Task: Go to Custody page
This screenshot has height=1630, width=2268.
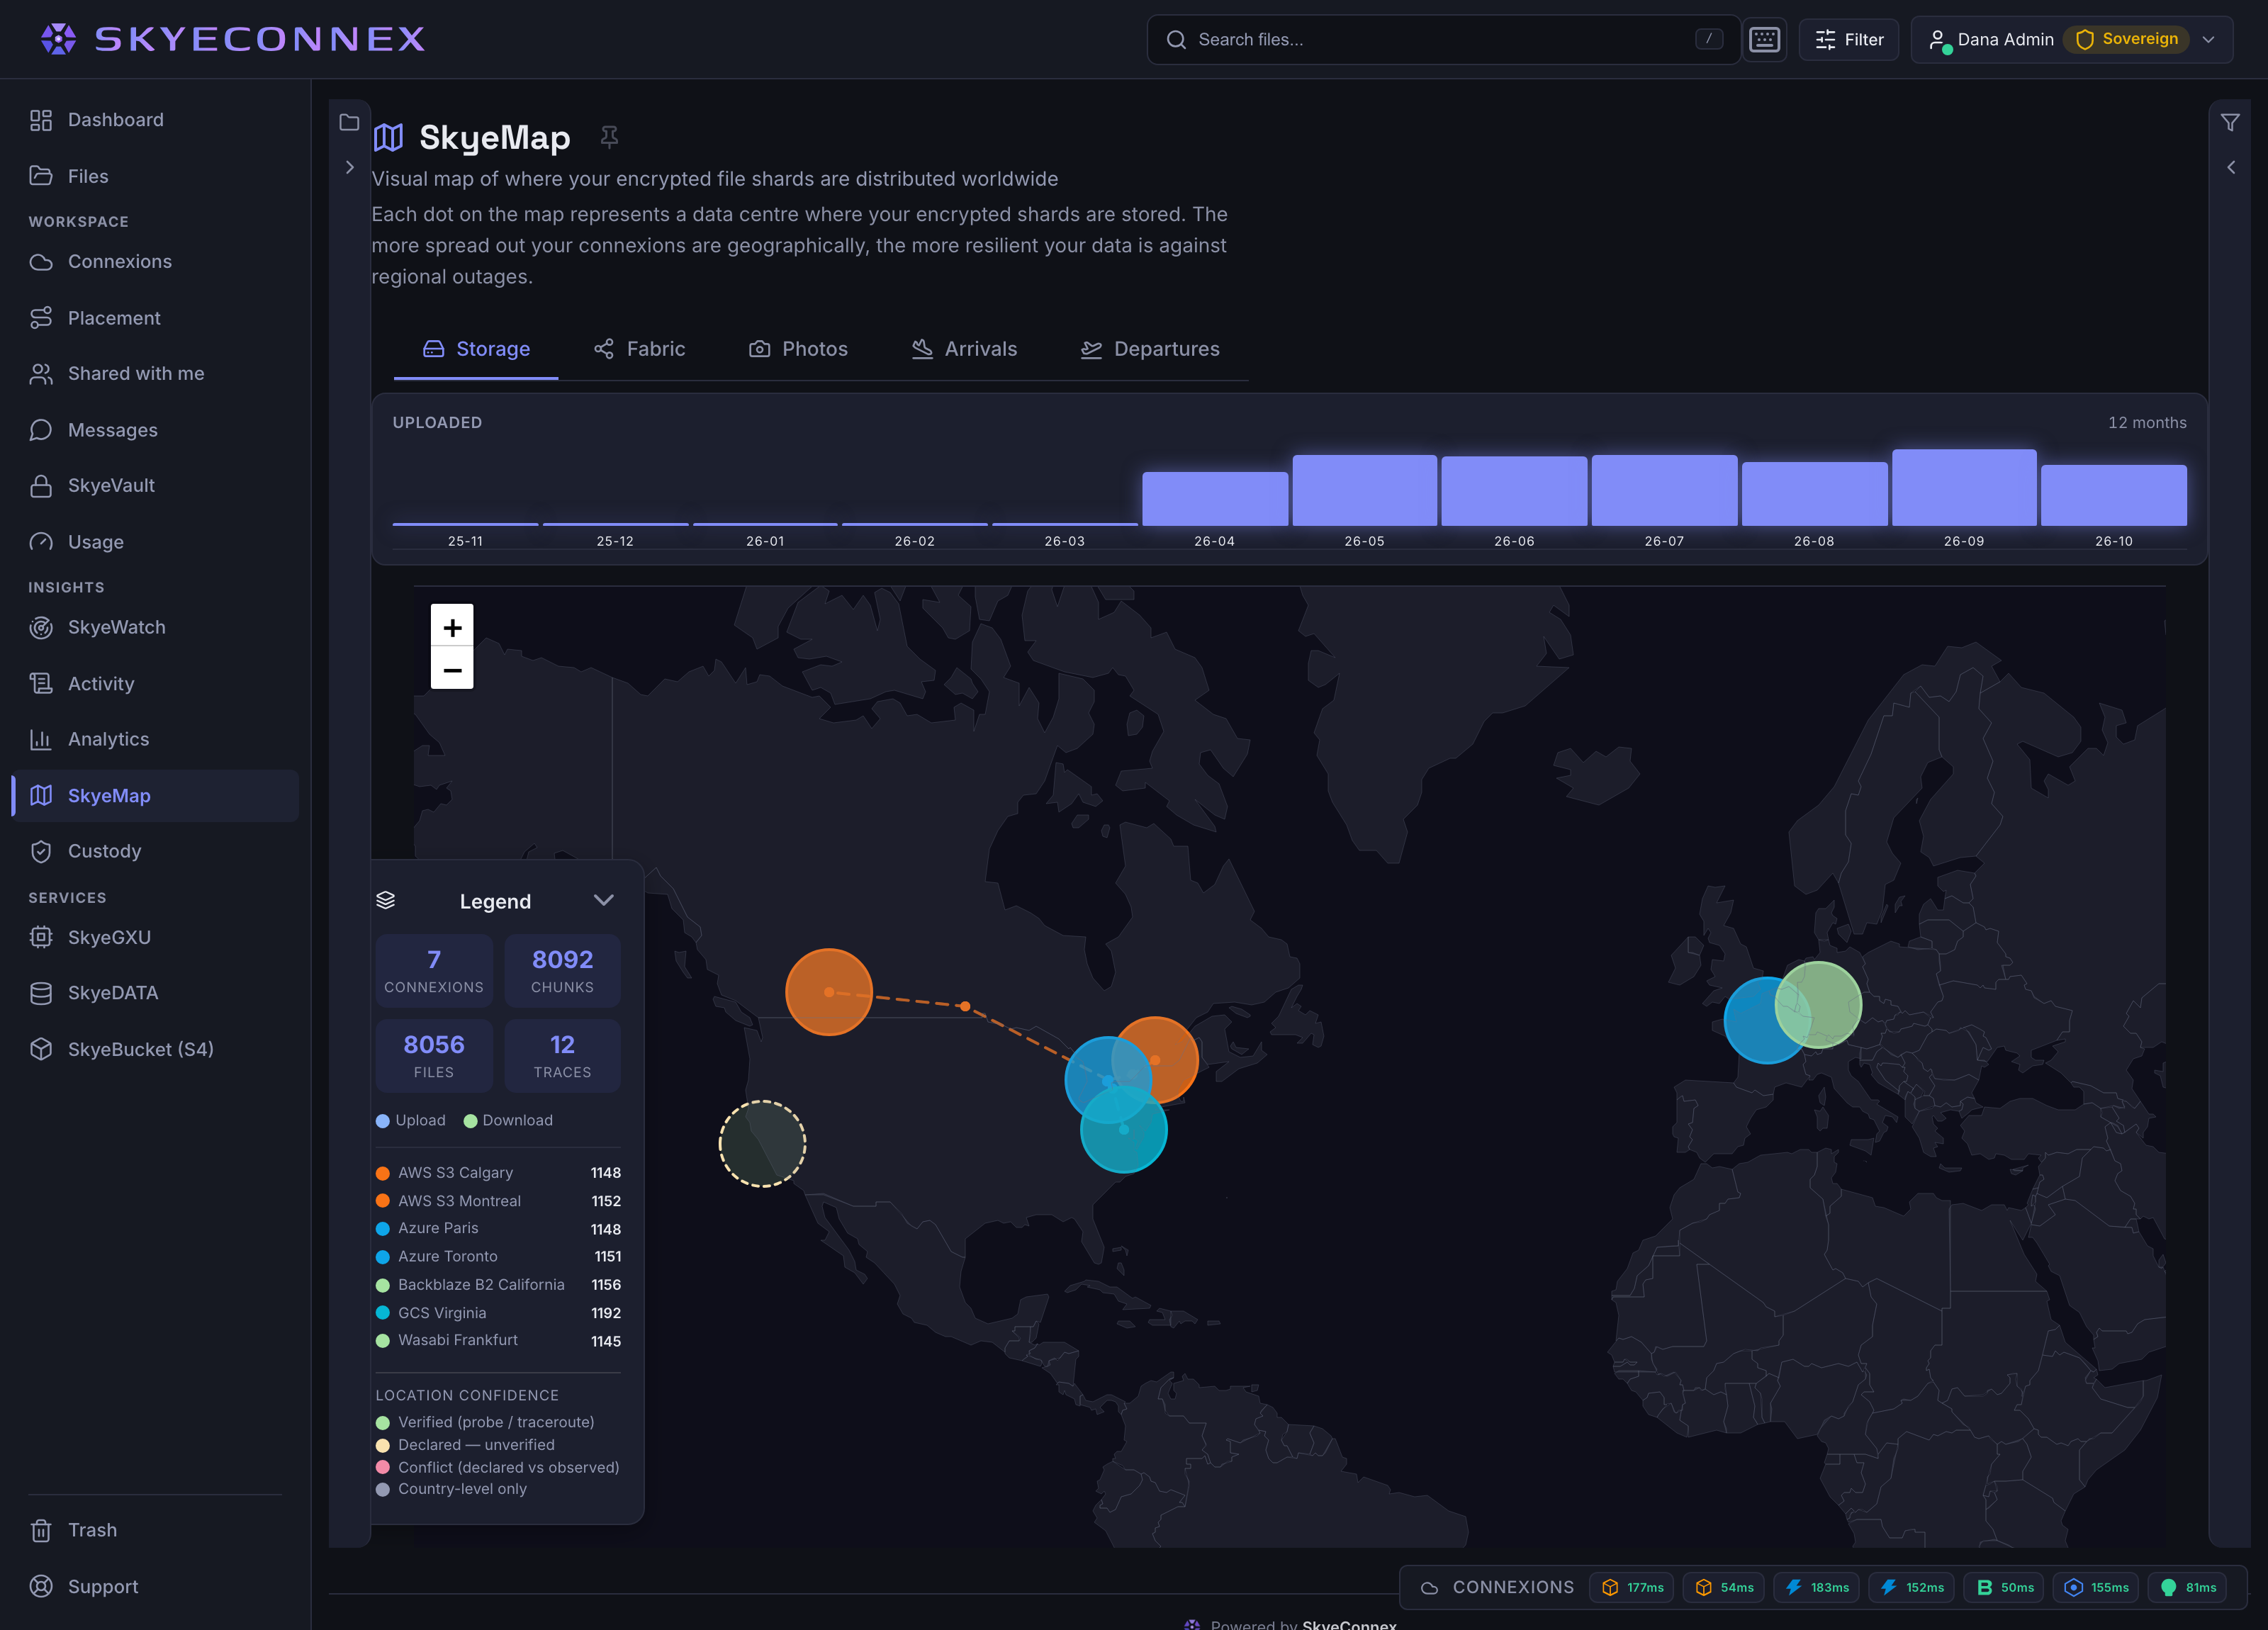Action: click(155, 852)
